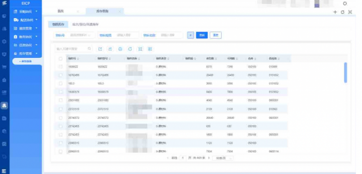The width and height of the screenshot is (362, 174).
Task: Check the row checkbox for 物料号 23631693
Action: [x=60, y=100]
